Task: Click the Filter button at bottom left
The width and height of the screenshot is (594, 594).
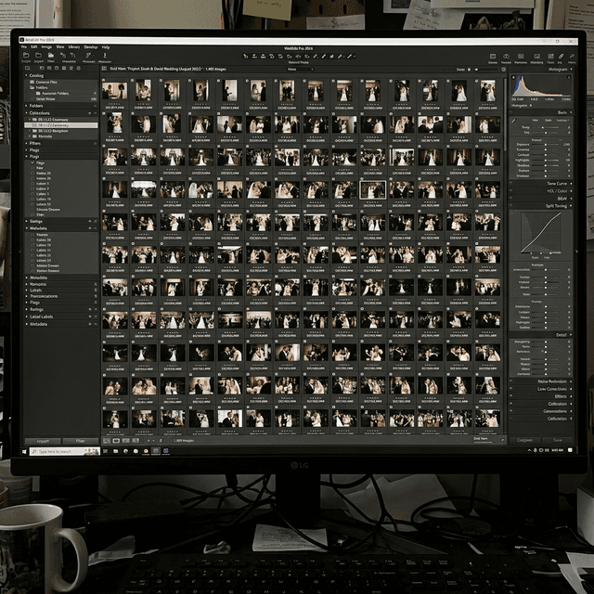Action: tap(81, 441)
